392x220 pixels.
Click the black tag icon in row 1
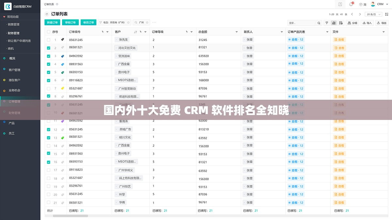click(x=63, y=39)
